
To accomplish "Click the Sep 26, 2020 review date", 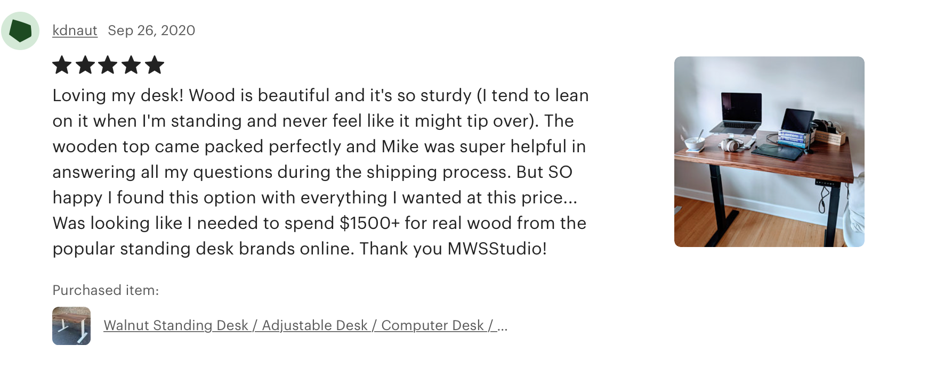I will click(x=151, y=30).
